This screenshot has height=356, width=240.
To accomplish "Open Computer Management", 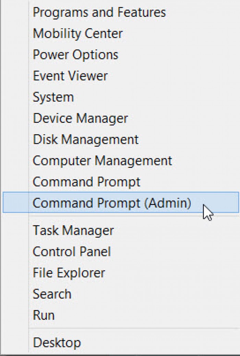I will pyautogui.click(x=102, y=161).
